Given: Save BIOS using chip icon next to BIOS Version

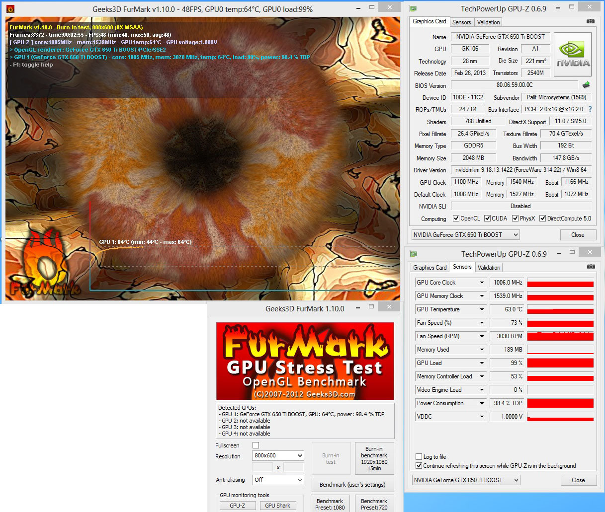Looking at the screenshot, I should [586, 85].
